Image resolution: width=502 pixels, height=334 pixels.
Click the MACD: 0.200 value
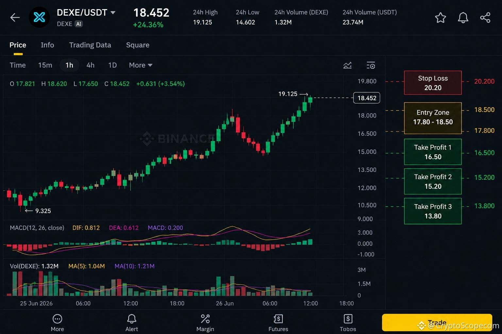[165, 228]
